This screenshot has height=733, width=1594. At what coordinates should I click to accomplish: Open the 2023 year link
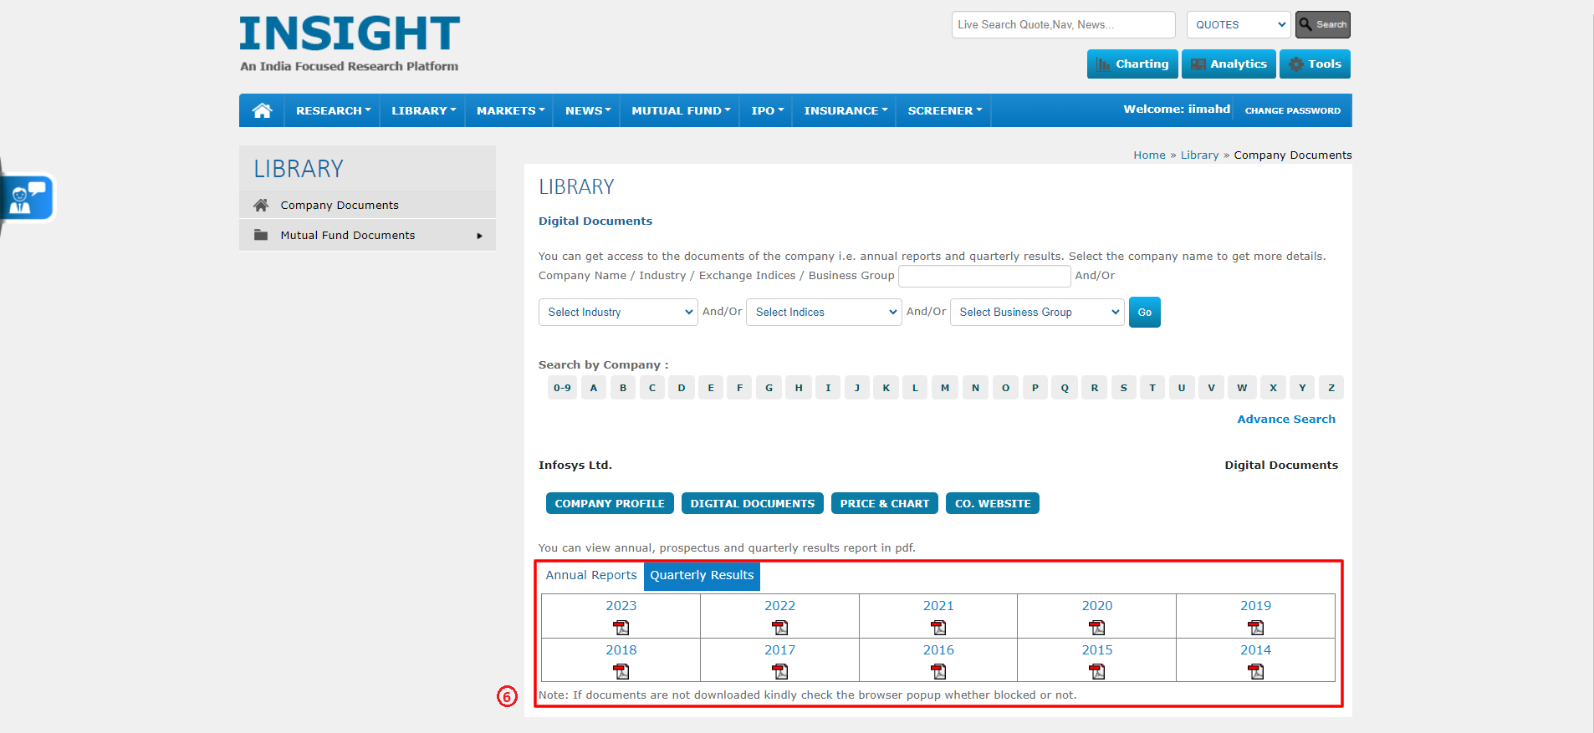click(x=621, y=605)
